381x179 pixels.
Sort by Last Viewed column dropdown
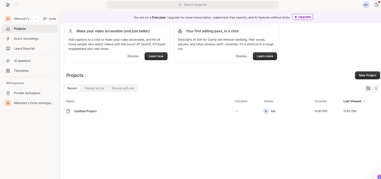tap(354, 101)
